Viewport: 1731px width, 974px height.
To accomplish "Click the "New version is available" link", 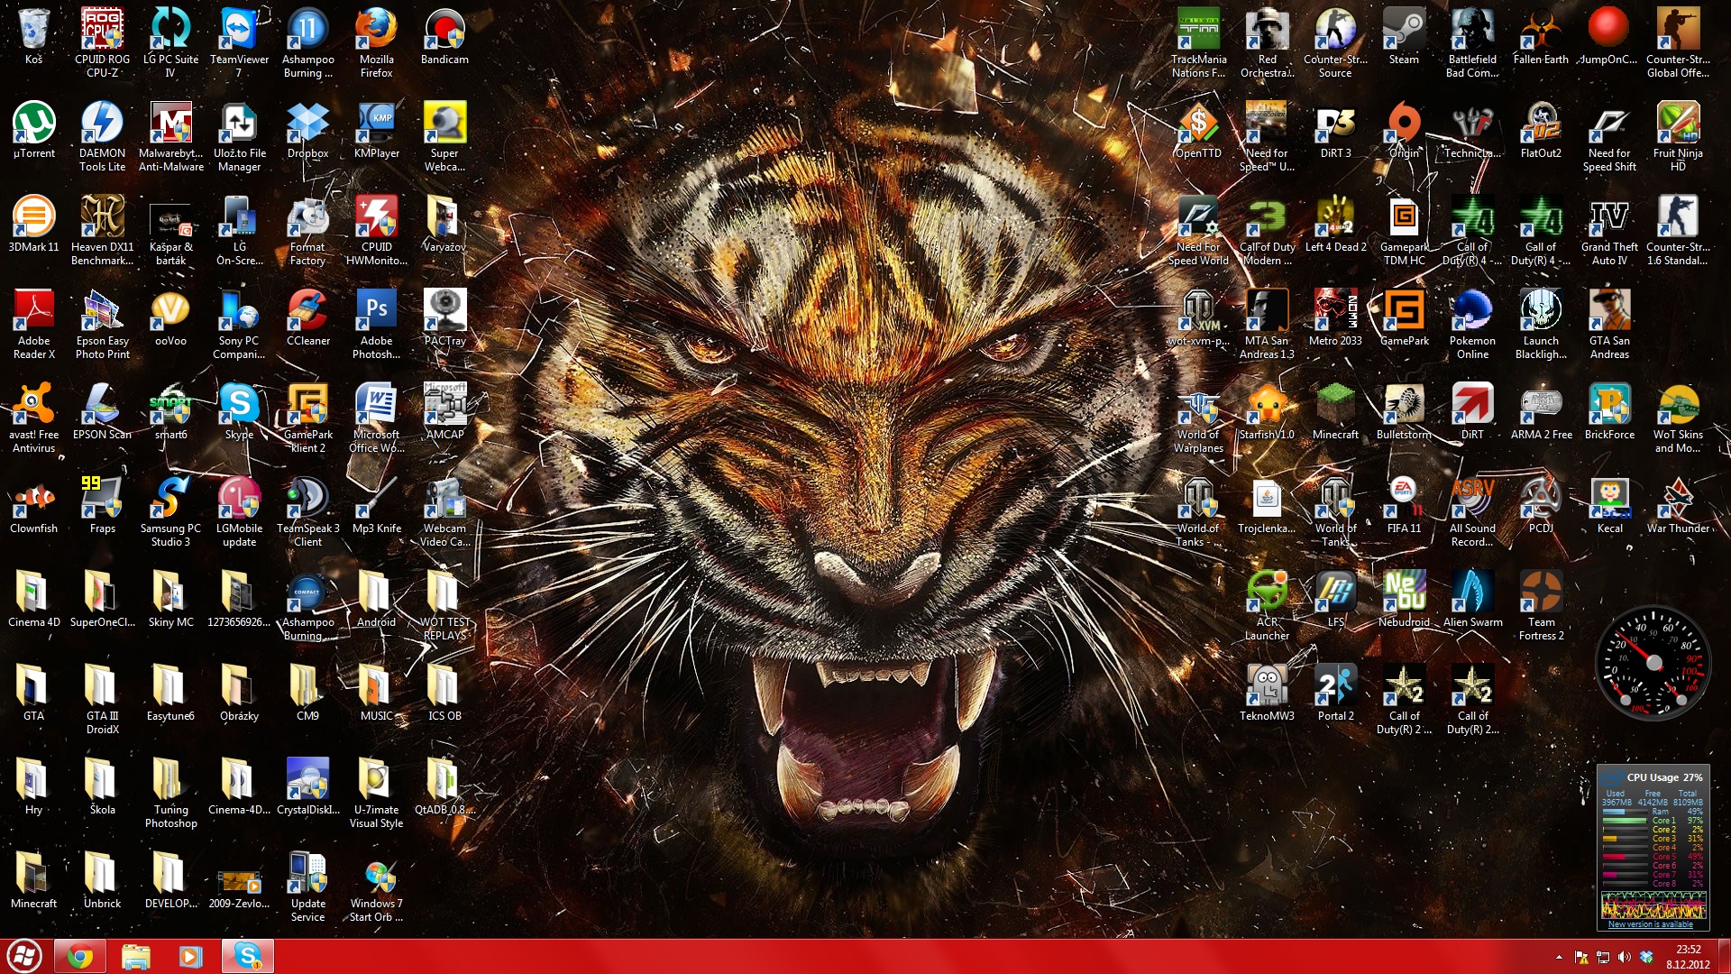I will coord(1651,924).
